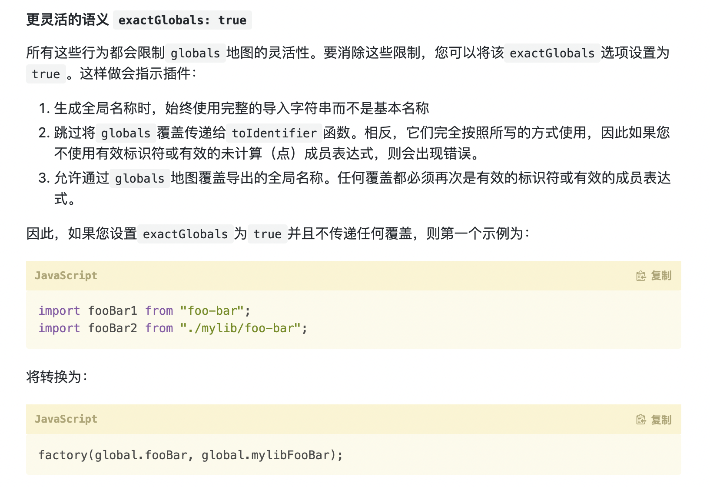Click the globals code after 跳过将

click(x=126, y=133)
